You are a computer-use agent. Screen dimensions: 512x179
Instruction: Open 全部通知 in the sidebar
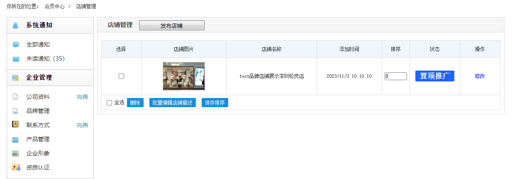[x=38, y=44]
